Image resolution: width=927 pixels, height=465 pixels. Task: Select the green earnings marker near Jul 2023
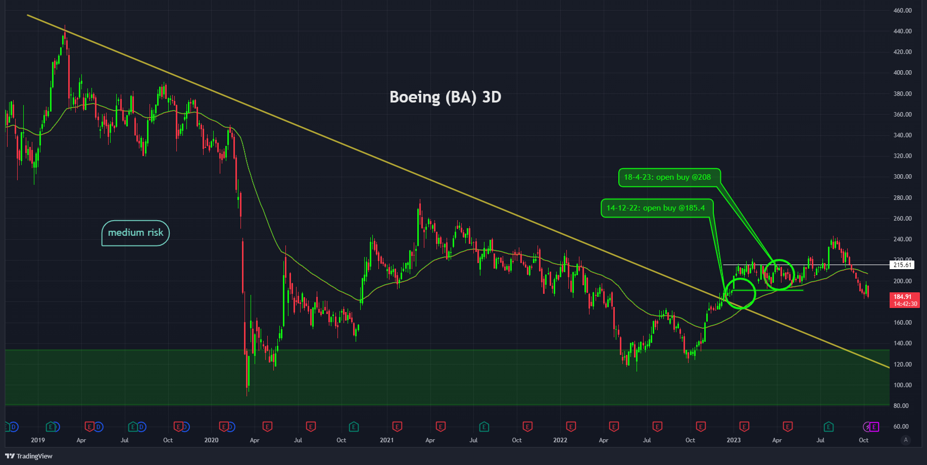tap(828, 427)
